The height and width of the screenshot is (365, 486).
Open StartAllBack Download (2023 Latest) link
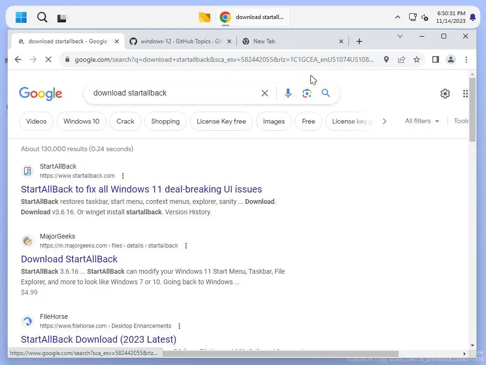(x=99, y=339)
